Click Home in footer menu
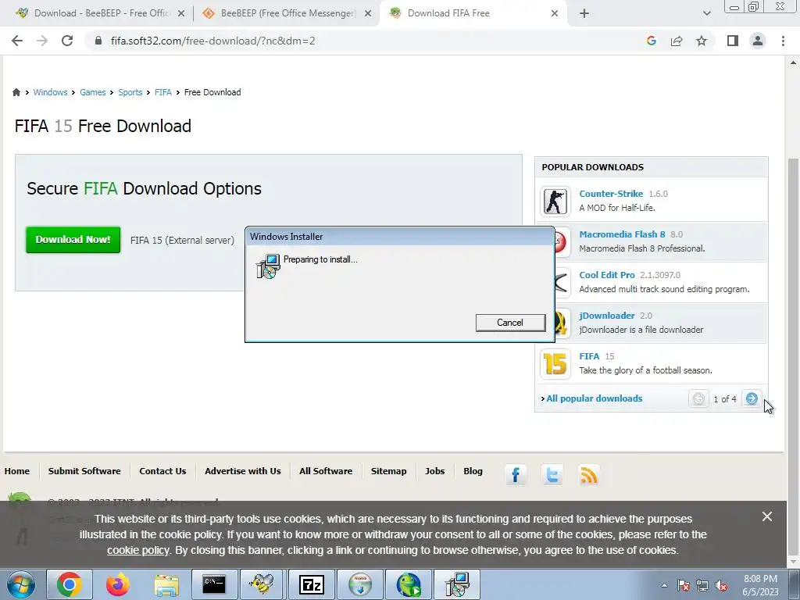Image resolution: width=800 pixels, height=600 pixels. 17,471
